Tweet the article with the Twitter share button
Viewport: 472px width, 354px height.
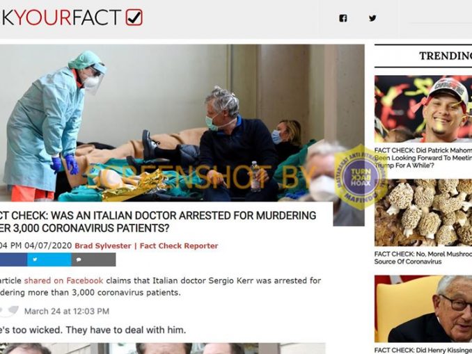click(x=49, y=259)
